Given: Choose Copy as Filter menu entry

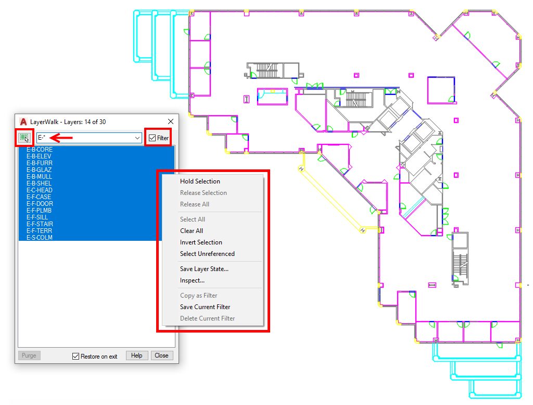Looking at the screenshot, I should pyautogui.click(x=198, y=296).
